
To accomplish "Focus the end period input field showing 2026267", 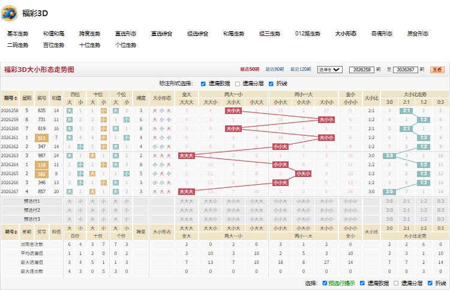I will point(405,70).
